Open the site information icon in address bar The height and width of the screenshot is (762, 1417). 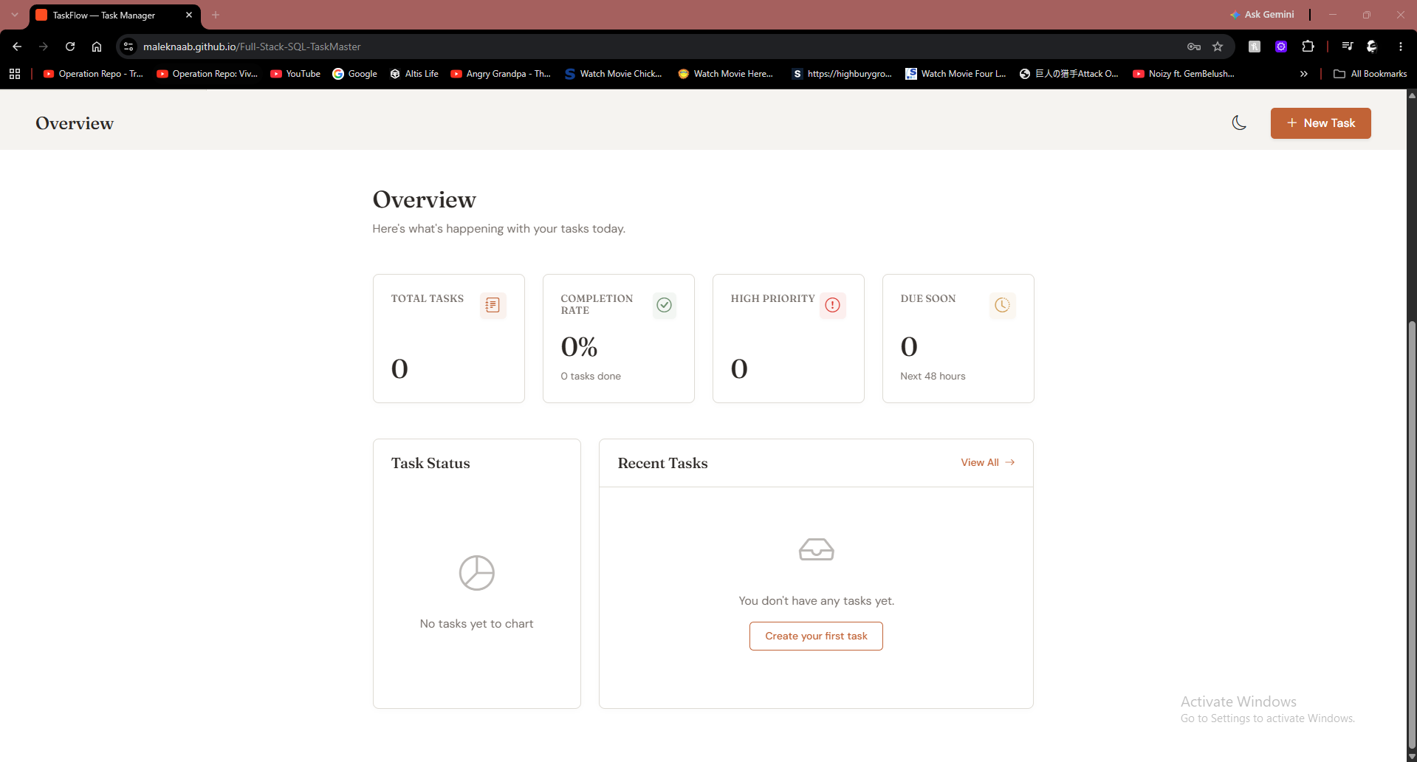[x=128, y=47]
